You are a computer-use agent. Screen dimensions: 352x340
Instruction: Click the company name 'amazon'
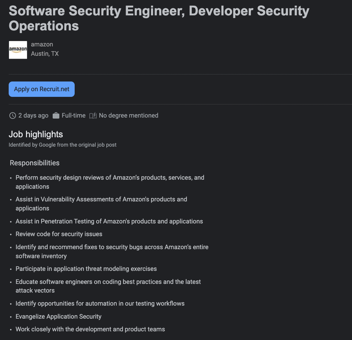(x=42, y=44)
